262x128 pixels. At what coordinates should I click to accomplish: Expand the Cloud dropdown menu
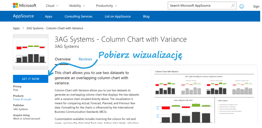point(52,6)
